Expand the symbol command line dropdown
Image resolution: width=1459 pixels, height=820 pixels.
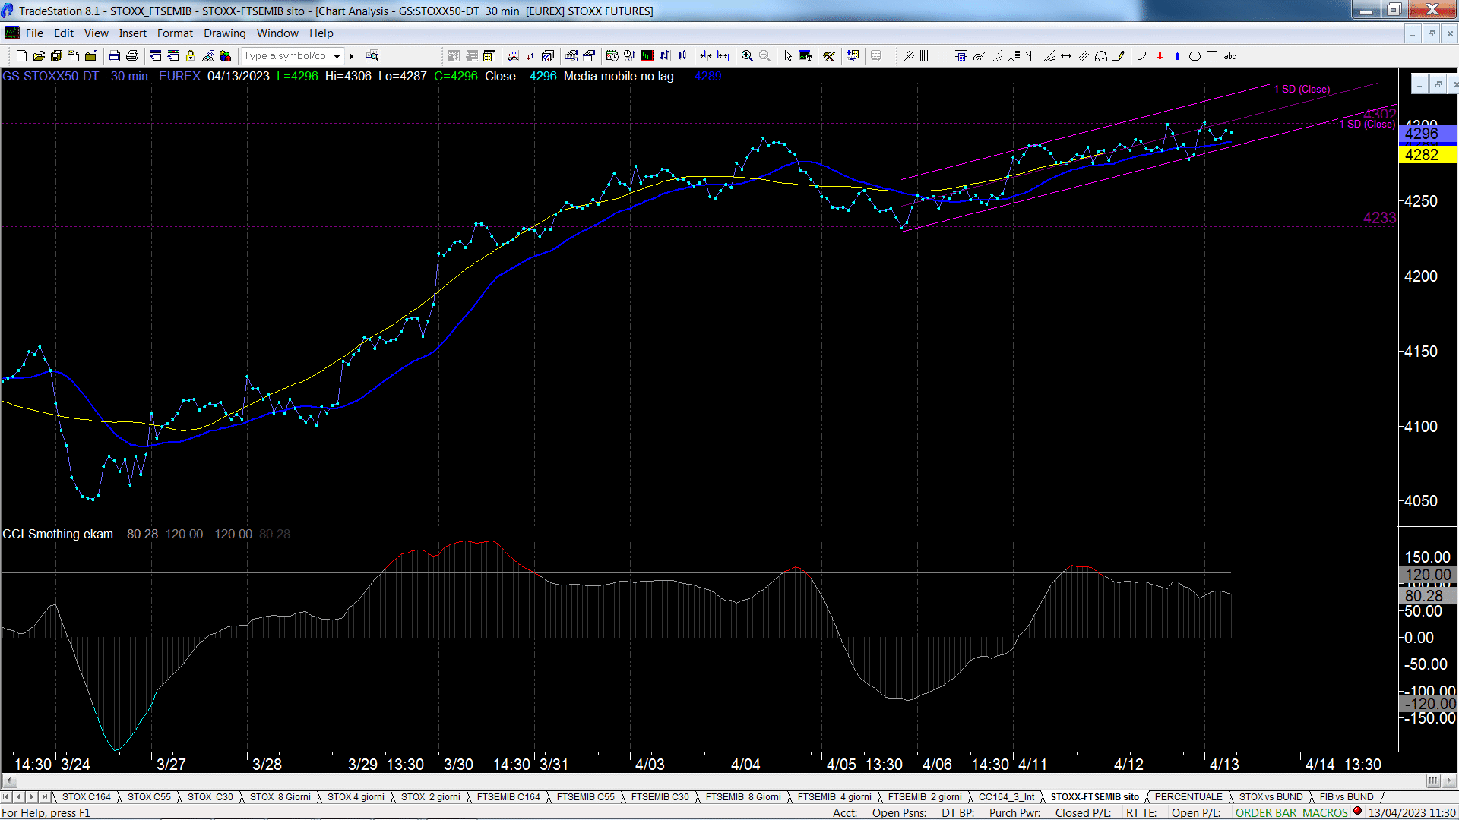point(337,55)
